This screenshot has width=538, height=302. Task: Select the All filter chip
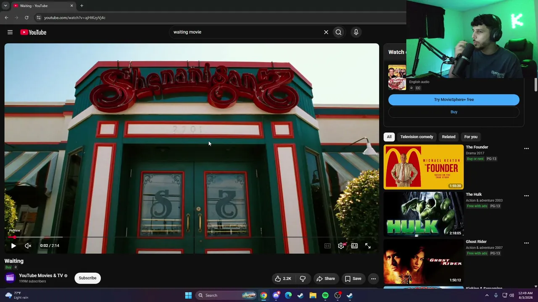(389, 137)
